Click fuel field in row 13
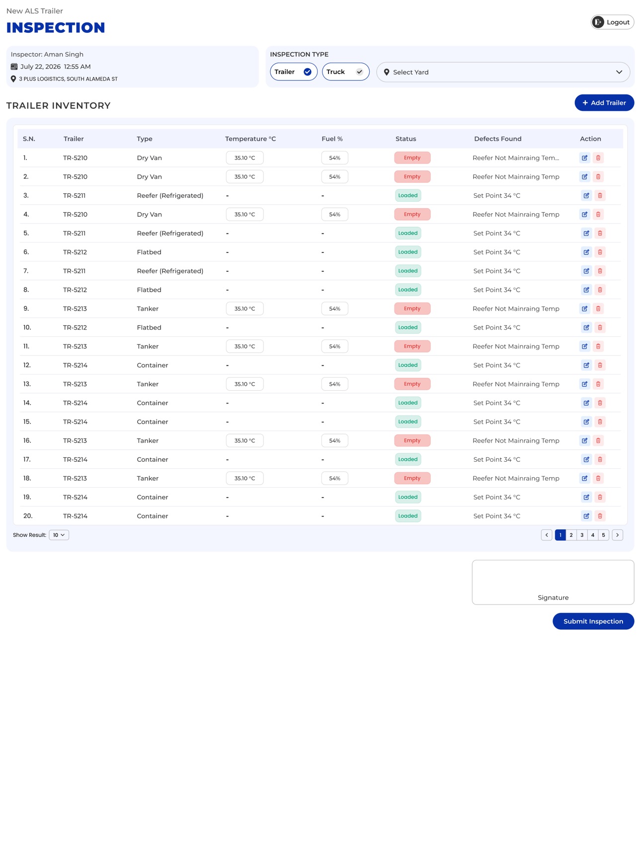Viewport: 641px width, 855px height. 335,384
